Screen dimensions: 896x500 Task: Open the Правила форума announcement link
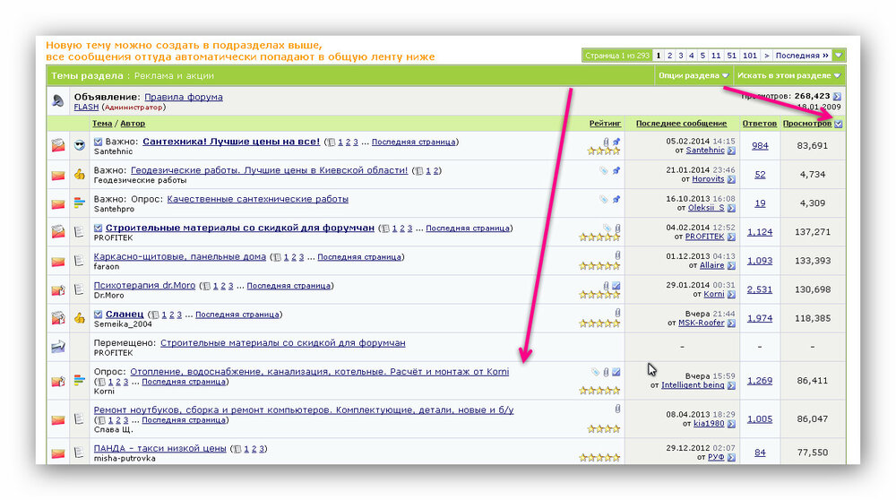[184, 97]
